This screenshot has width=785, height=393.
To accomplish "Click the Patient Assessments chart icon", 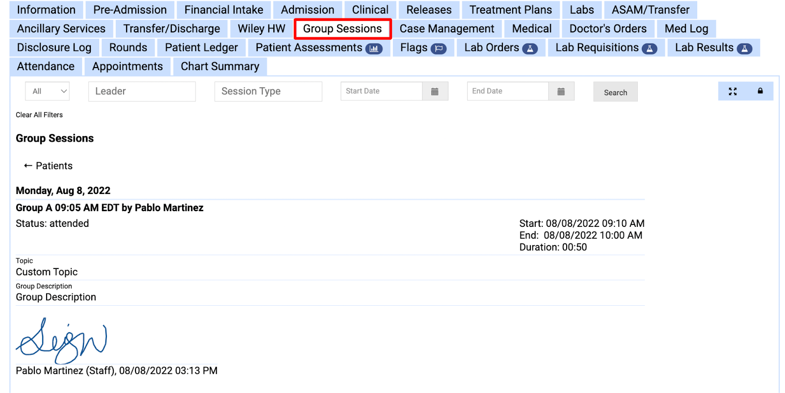I will click(x=374, y=49).
